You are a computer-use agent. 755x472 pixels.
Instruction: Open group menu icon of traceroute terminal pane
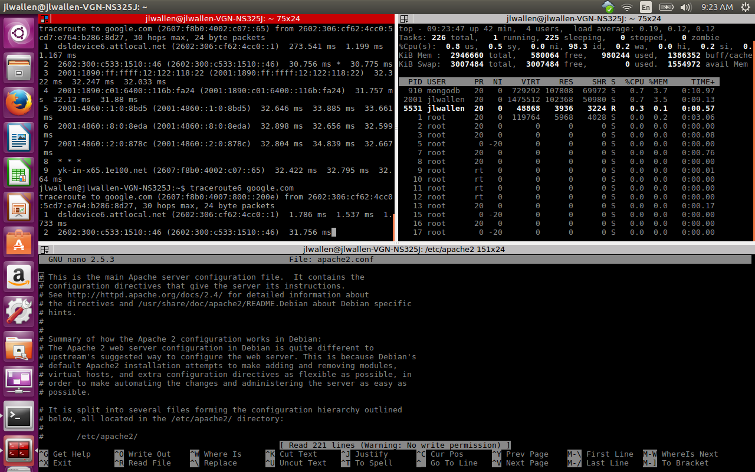click(x=44, y=19)
